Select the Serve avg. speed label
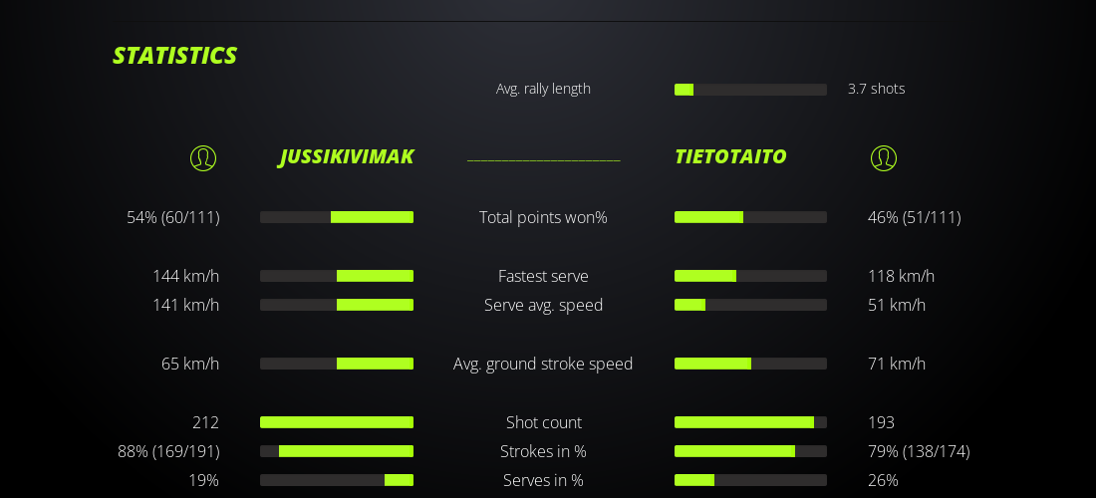The image size is (1096, 498). (543, 305)
